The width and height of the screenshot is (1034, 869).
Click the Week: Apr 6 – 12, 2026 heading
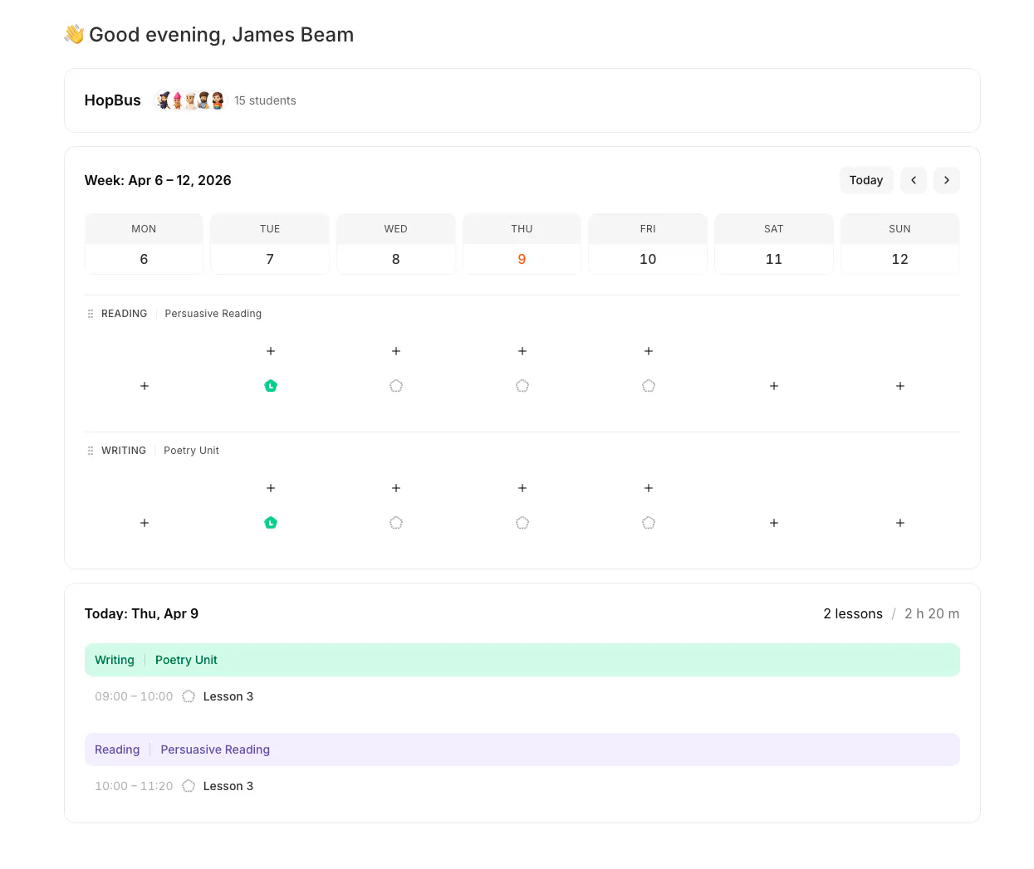[158, 180]
